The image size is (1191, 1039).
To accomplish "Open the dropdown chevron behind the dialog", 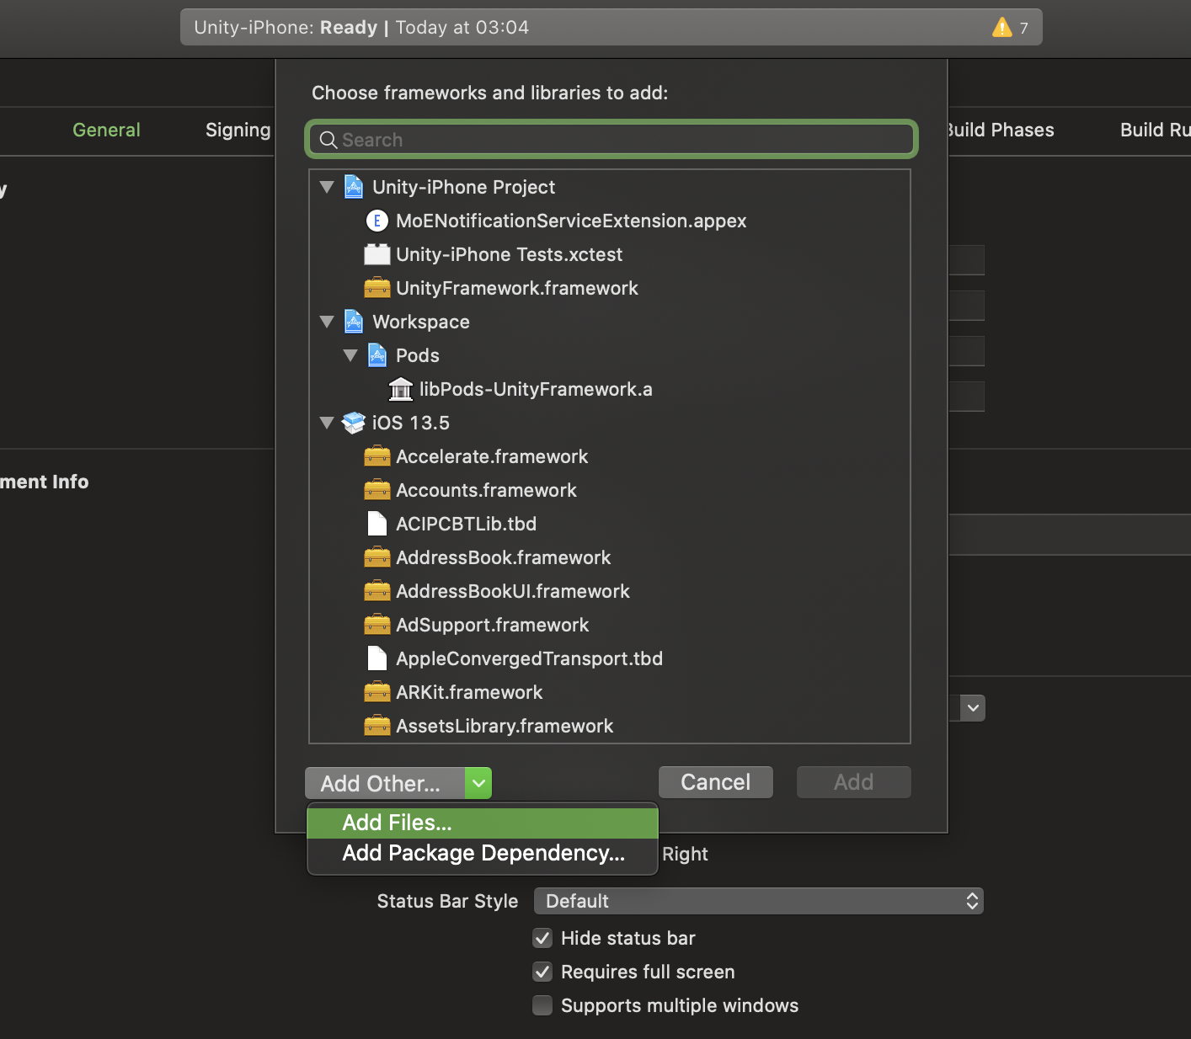I will [x=973, y=708].
